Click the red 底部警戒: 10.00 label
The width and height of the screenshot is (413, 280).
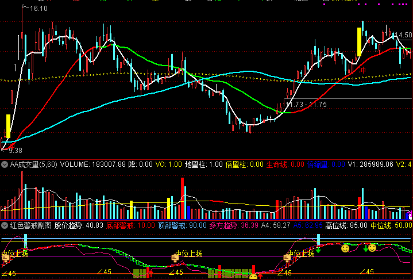click(130, 225)
